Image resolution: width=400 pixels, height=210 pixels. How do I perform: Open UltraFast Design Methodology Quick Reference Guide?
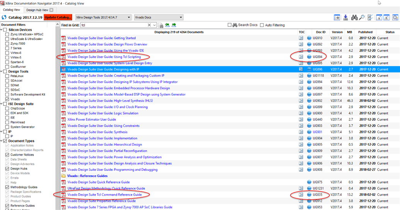coord(106,188)
